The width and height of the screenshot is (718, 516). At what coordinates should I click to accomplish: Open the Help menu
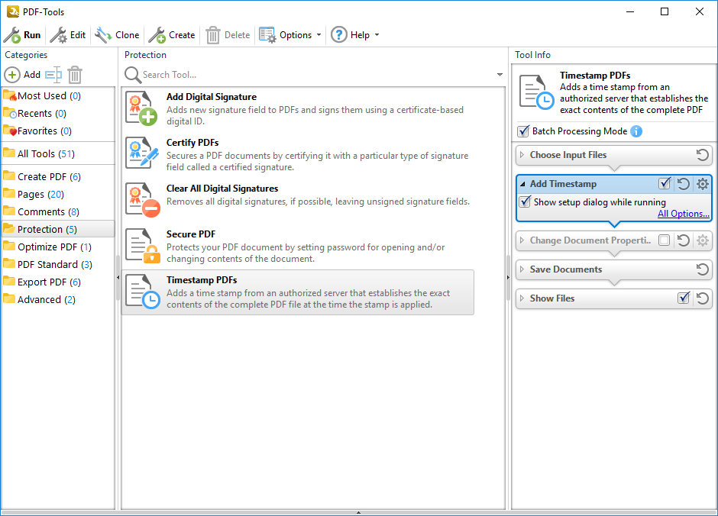tap(354, 35)
